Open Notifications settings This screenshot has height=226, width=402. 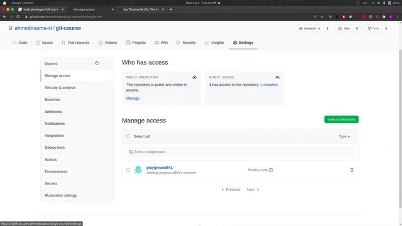pyautogui.click(x=77, y=124)
